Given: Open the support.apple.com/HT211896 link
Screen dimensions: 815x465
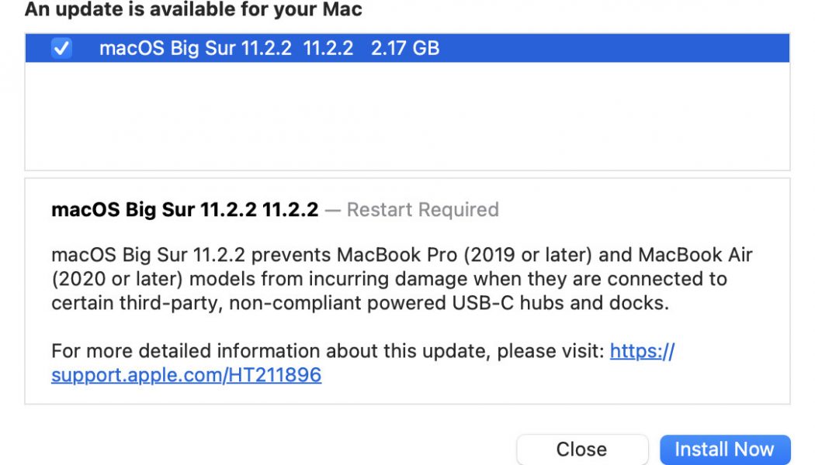Looking at the screenshot, I should (x=186, y=375).
